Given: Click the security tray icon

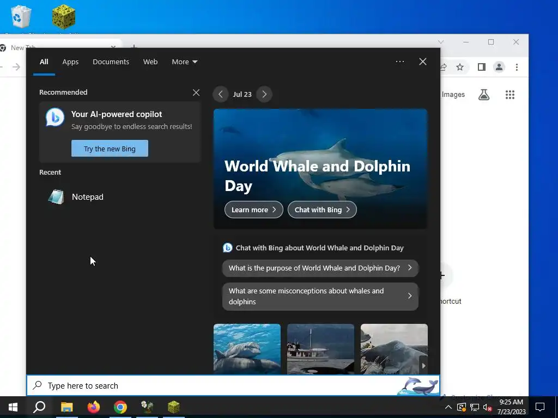Looking at the screenshot, I should point(462,407).
